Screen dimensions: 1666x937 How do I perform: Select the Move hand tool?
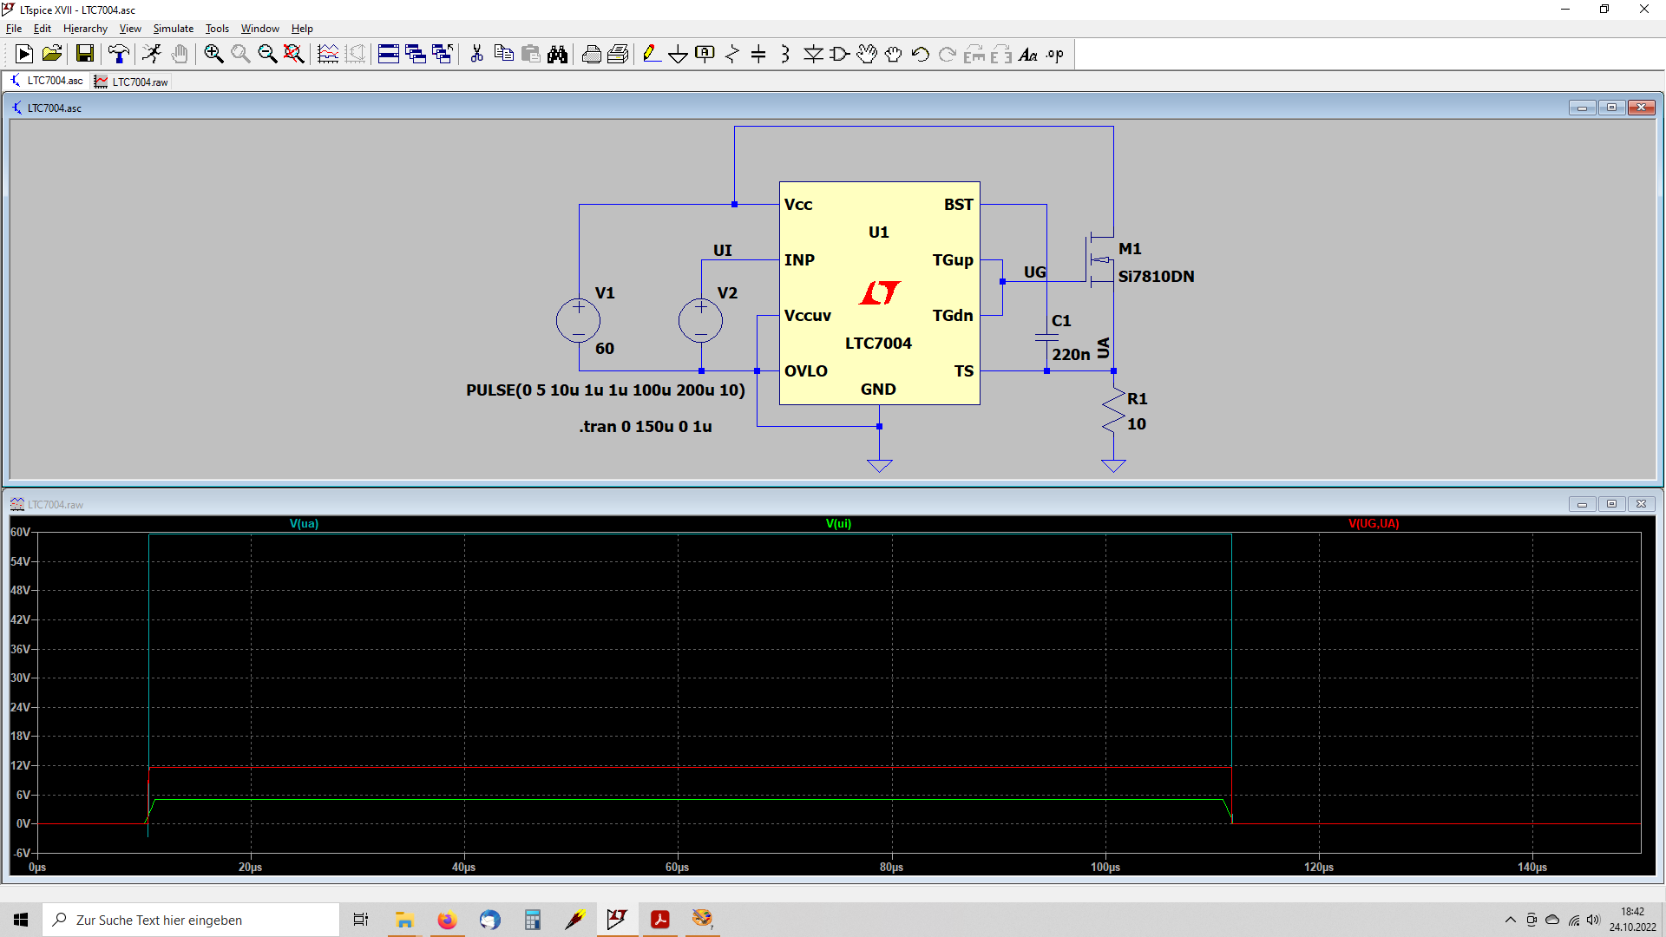867,55
